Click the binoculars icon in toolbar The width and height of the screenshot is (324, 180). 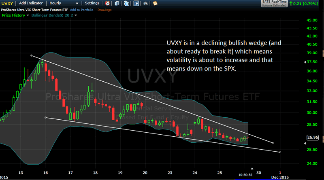146,3
